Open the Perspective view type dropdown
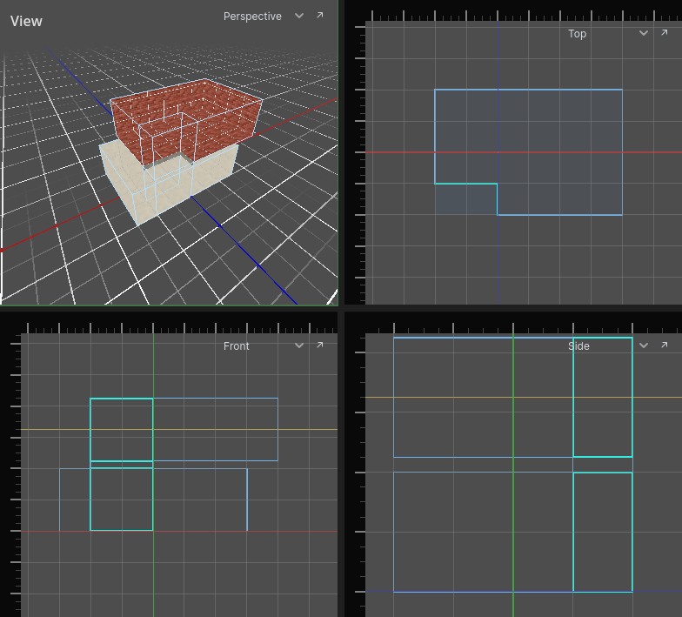The image size is (682, 617). 299,16
